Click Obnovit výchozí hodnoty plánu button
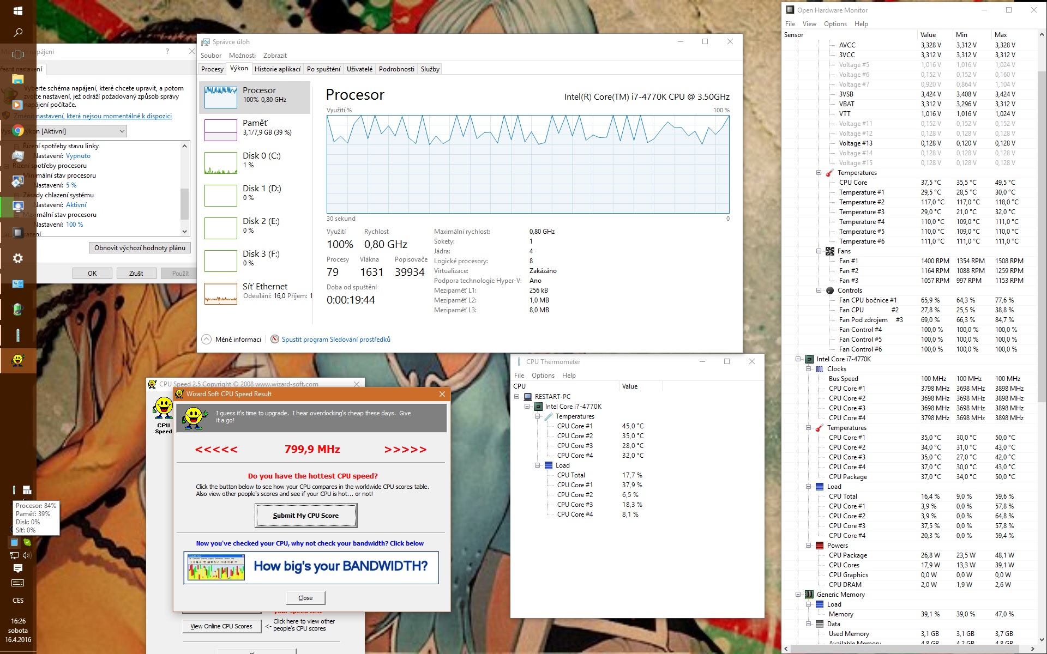The height and width of the screenshot is (654, 1047). [140, 248]
